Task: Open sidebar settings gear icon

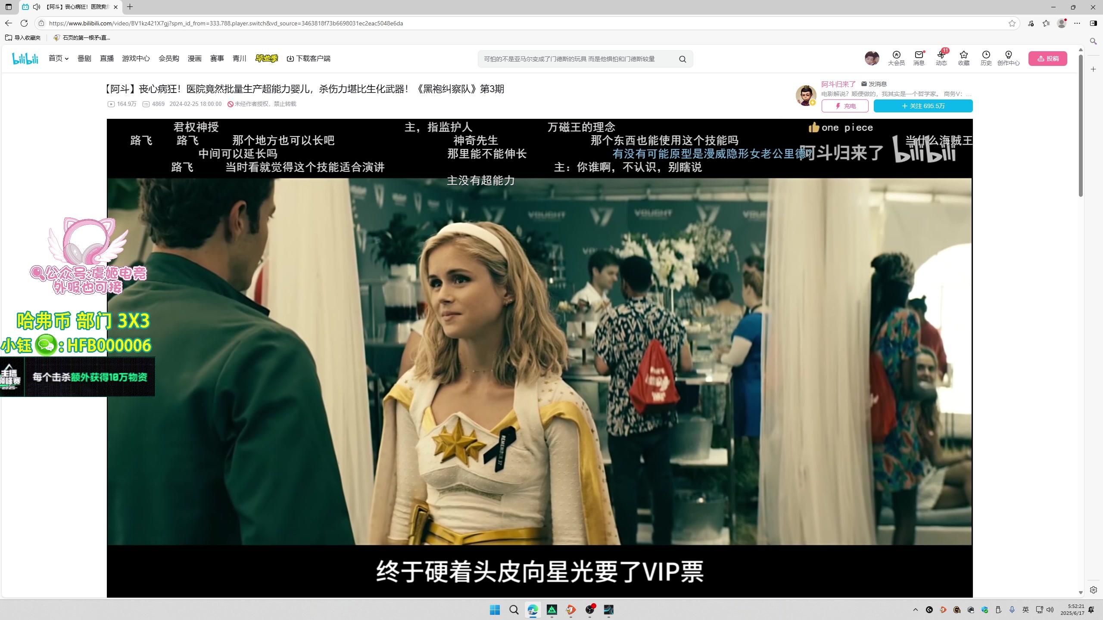Action: click(1094, 590)
